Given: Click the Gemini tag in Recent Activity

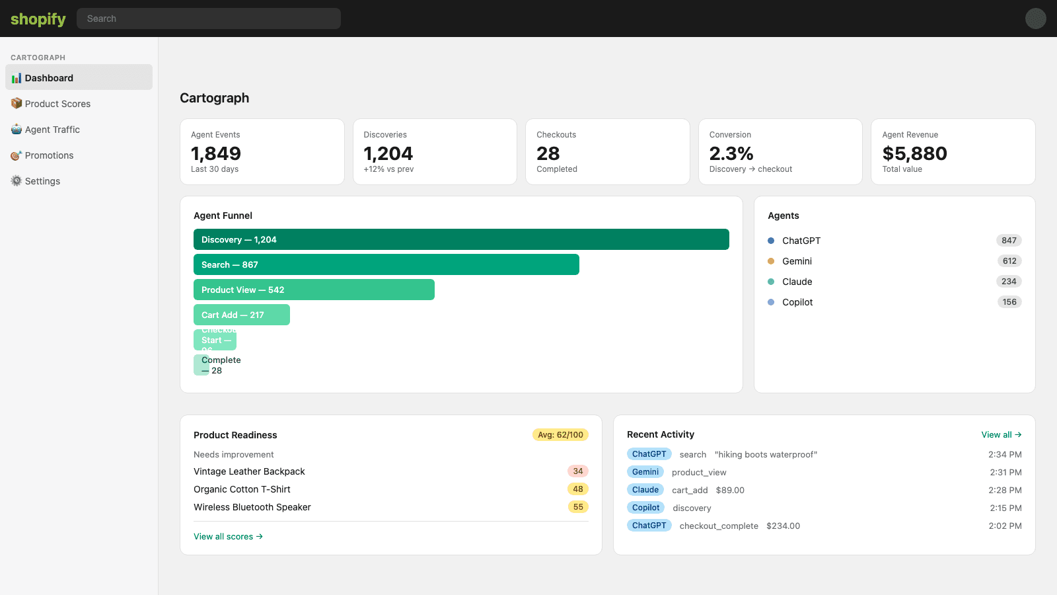Looking at the screenshot, I should (645, 472).
